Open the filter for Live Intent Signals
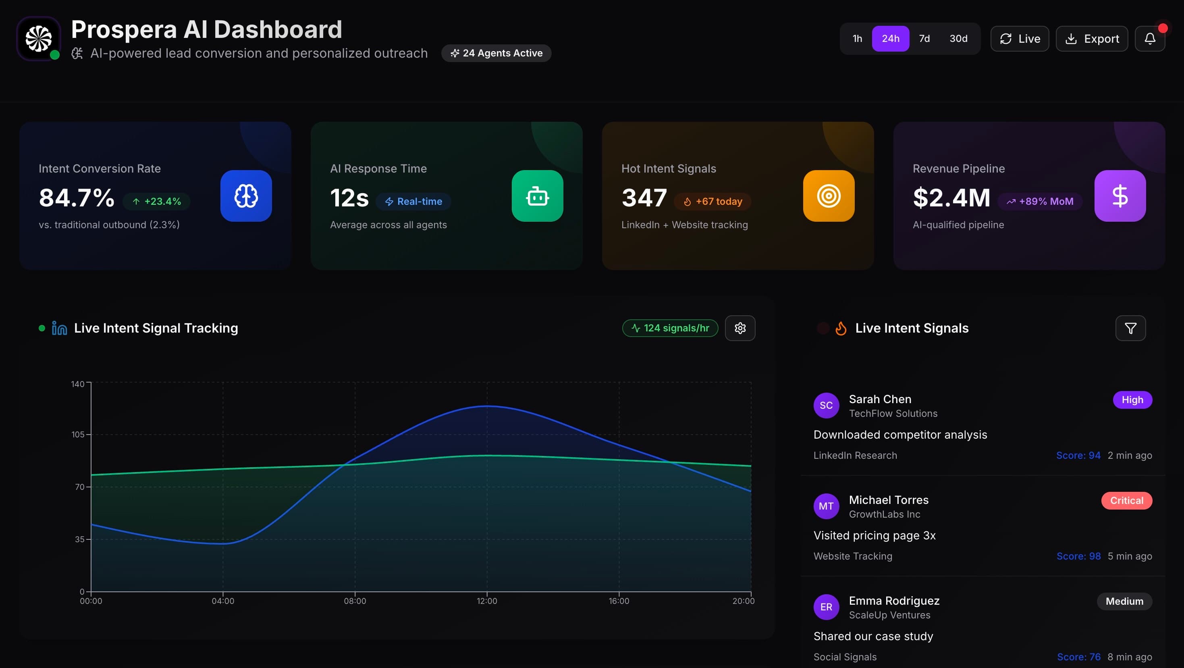Viewport: 1184px width, 668px height. point(1130,328)
